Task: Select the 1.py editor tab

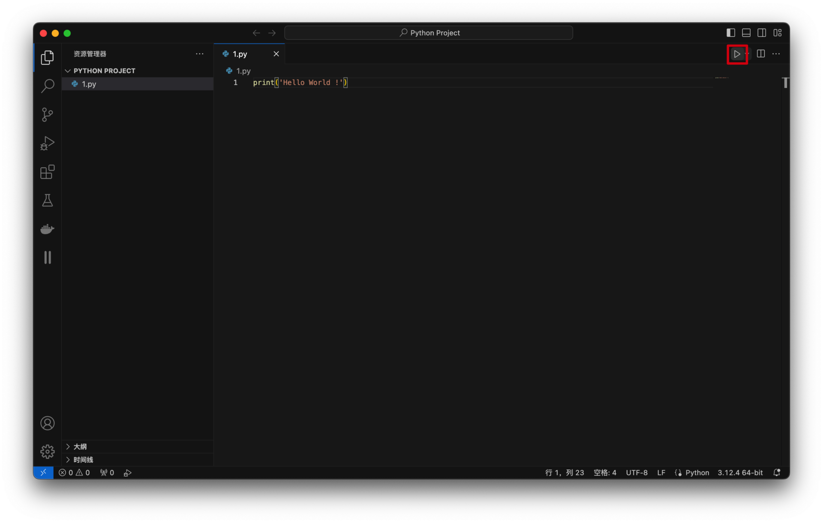Action: [x=240, y=54]
